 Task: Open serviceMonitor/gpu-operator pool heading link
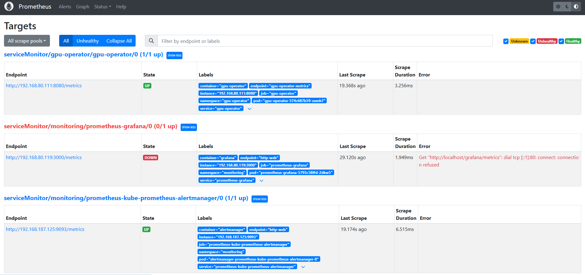(x=84, y=55)
